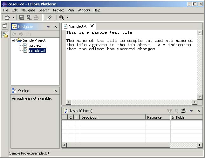Click the Open a Perspective icon

tap(5, 25)
